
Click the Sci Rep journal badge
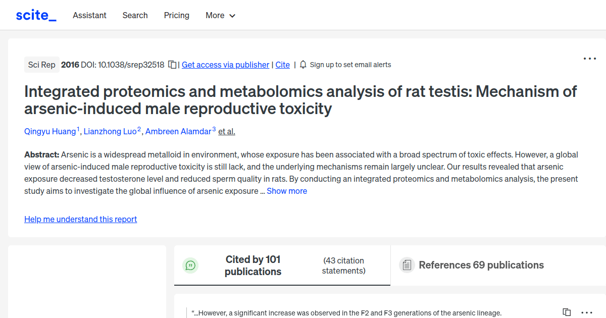point(41,64)
